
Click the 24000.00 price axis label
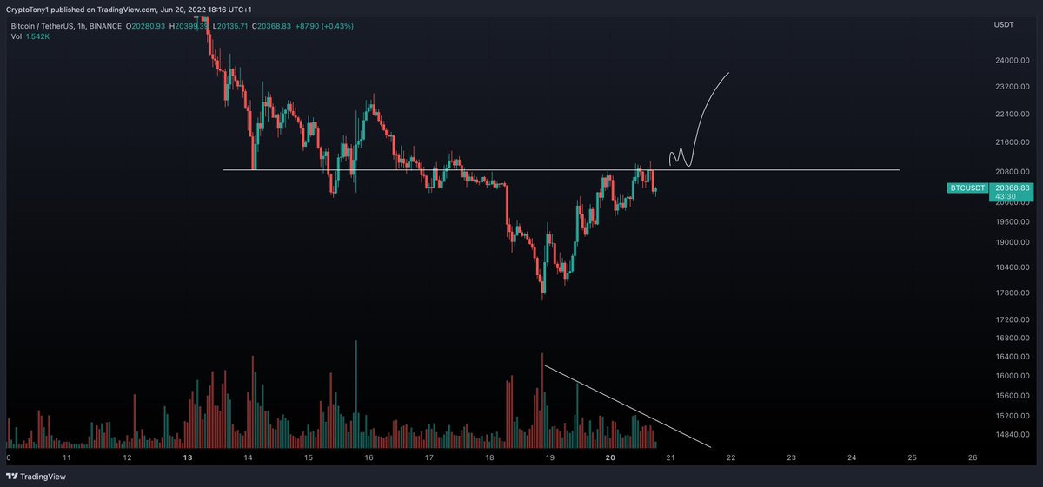[x=1014, y=61]
